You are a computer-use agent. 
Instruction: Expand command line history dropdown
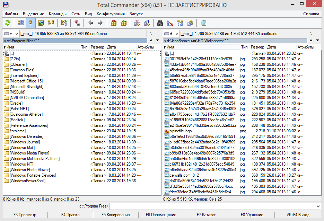tap(318, 206)
